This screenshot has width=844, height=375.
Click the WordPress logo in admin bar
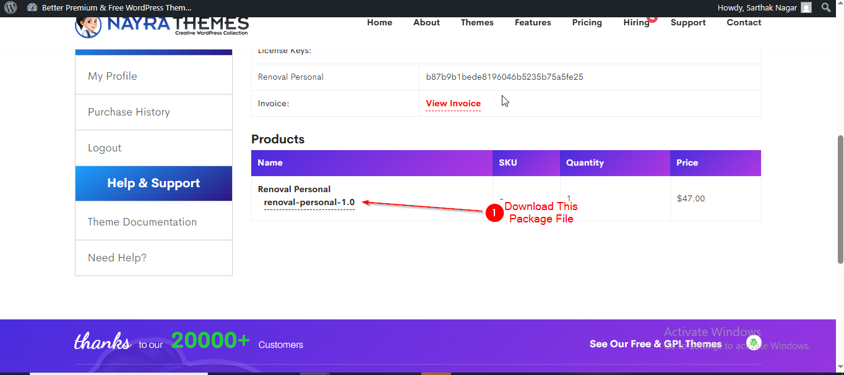[x=11, y=8]
